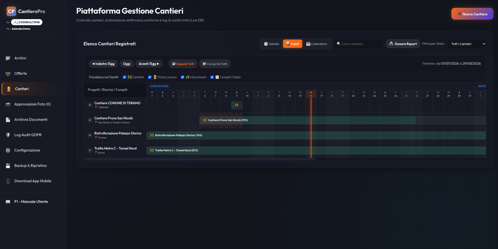The image size is (498, 249).
Task: Click Espandi Tutti button
Action: pos(183,64)
